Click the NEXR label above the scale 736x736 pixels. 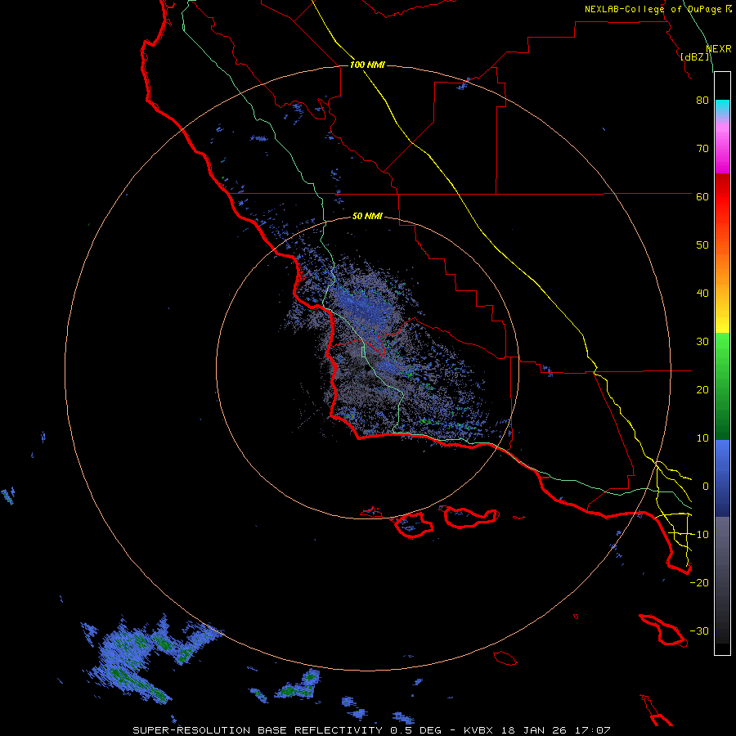coord(719,49)
